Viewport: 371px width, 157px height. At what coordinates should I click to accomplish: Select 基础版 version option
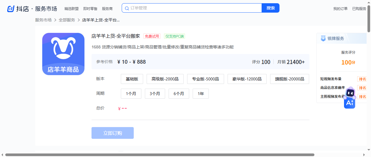tap(132, 79)
